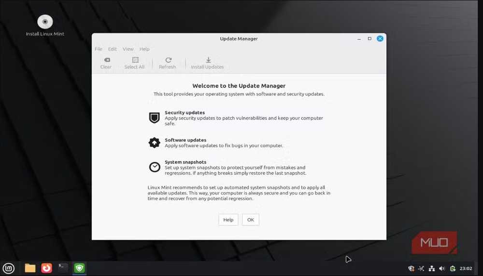Click the Select All toolbar button

[134, 63]
